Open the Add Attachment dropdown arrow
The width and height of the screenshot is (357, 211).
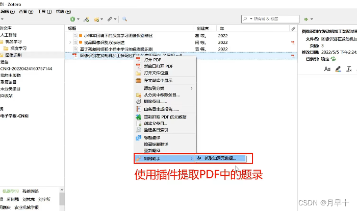click(x=115, y=19)
